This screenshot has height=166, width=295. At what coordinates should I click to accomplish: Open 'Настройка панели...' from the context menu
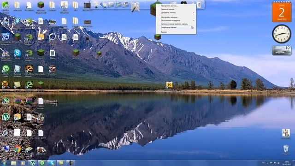(x=176, y=17)
